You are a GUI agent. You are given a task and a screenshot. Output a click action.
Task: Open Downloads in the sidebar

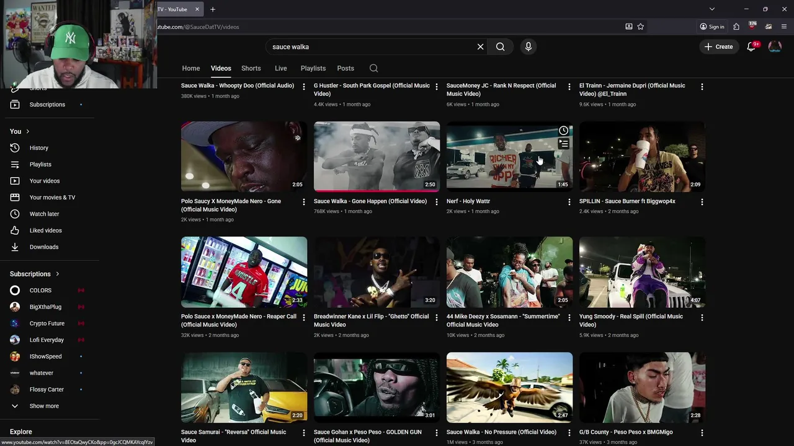[x=48, y=247]
